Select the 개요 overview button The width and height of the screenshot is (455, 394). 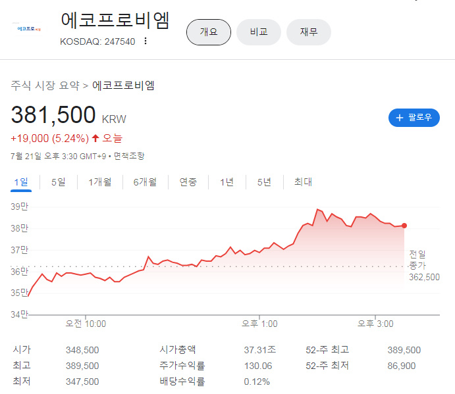pyautogui.click(x=209, y=32)
